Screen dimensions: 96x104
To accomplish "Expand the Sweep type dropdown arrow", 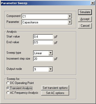I will click(x=51, y=53).
